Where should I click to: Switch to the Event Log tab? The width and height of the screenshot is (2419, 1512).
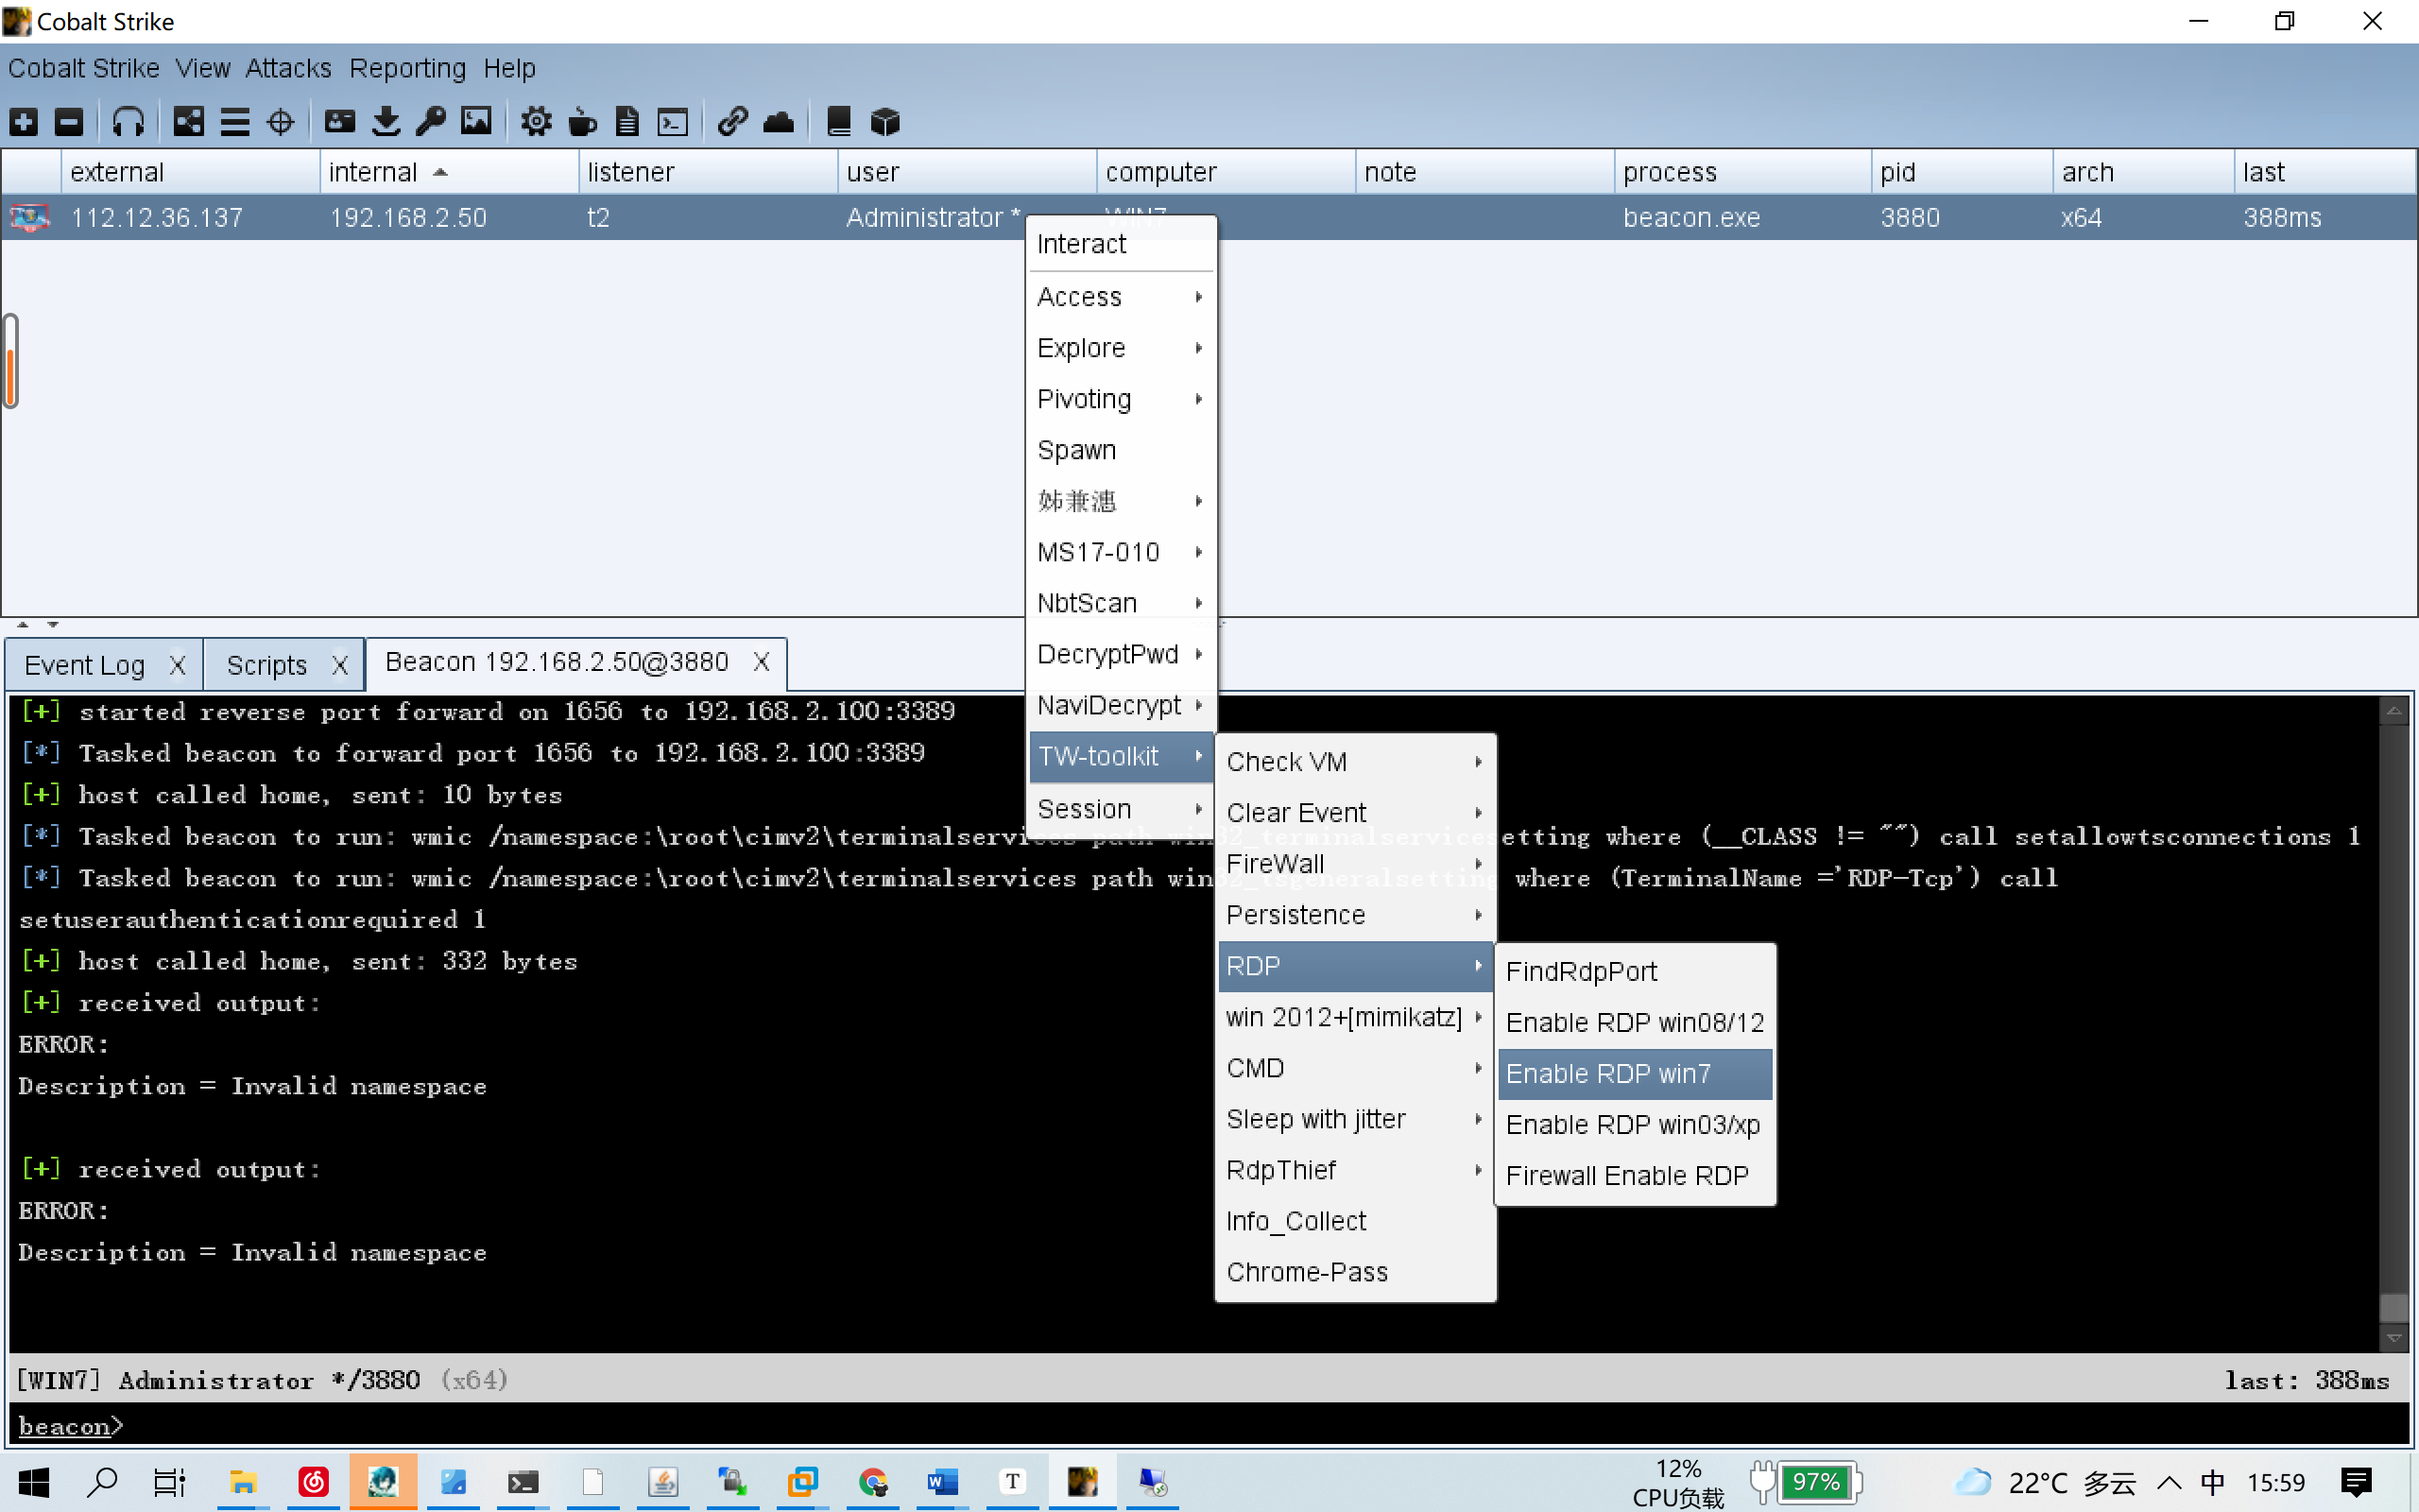(x=85, y=665)
